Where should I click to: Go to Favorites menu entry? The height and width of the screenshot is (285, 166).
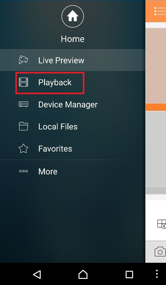pos(72,149)
